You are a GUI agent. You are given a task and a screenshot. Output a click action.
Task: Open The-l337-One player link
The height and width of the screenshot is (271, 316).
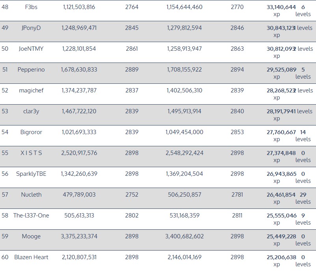point(31,216)
